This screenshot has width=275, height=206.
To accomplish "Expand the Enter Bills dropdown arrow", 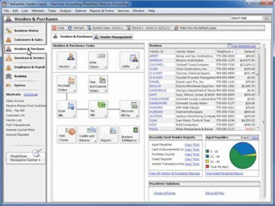I will pos(74,116).
